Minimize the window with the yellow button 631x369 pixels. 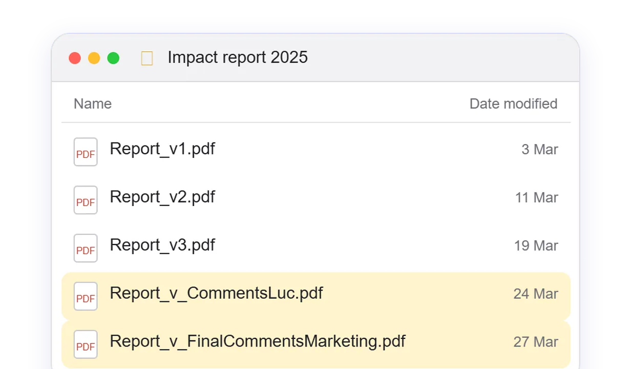(94, 58)
